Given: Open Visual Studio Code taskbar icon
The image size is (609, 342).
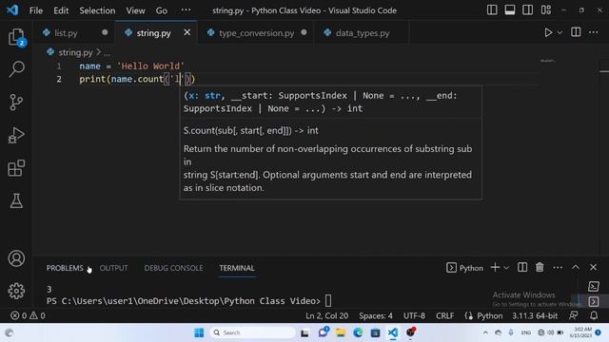Looking at the screenshot, I should pyautogui.click(x=393, y=332).
